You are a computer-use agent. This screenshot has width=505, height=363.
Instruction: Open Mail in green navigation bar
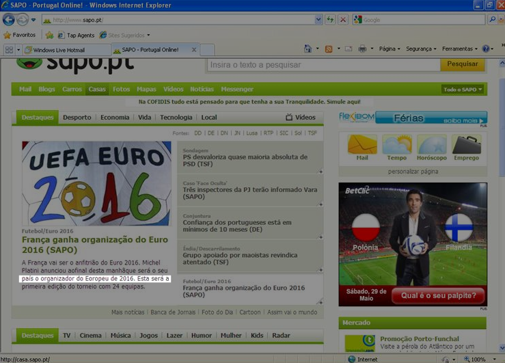25,90
